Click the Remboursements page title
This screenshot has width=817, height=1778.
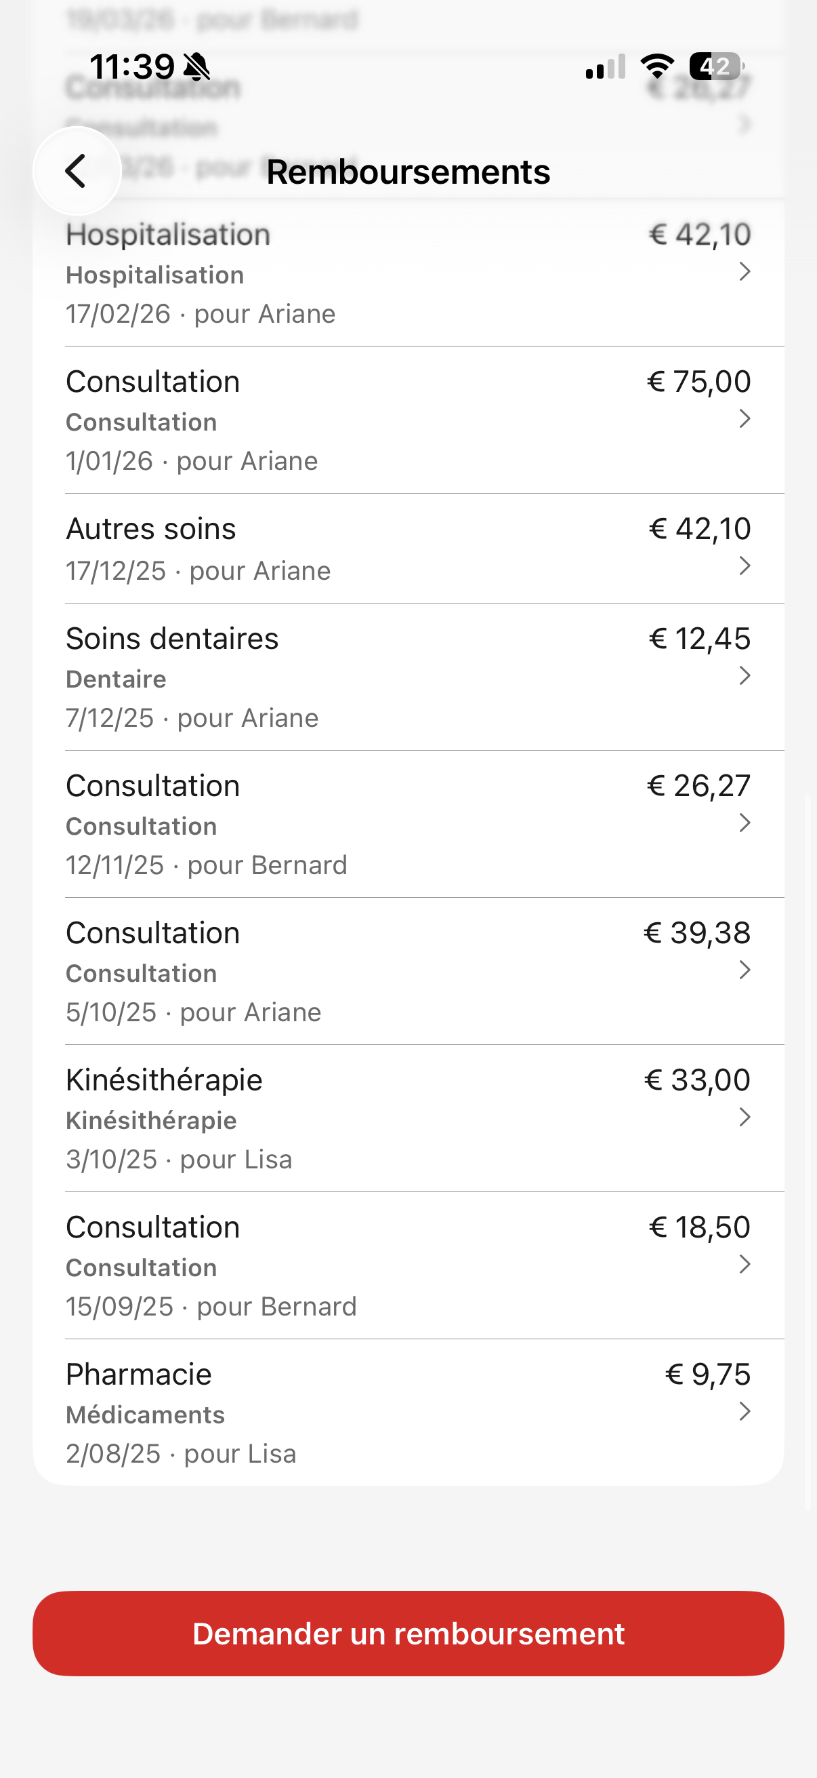(408, 172)
